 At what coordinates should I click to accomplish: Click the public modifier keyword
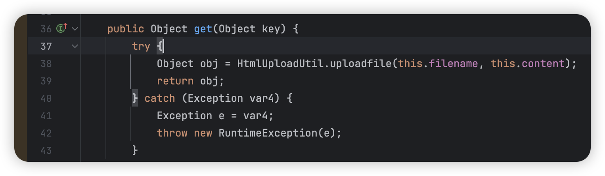click(126, 29)
